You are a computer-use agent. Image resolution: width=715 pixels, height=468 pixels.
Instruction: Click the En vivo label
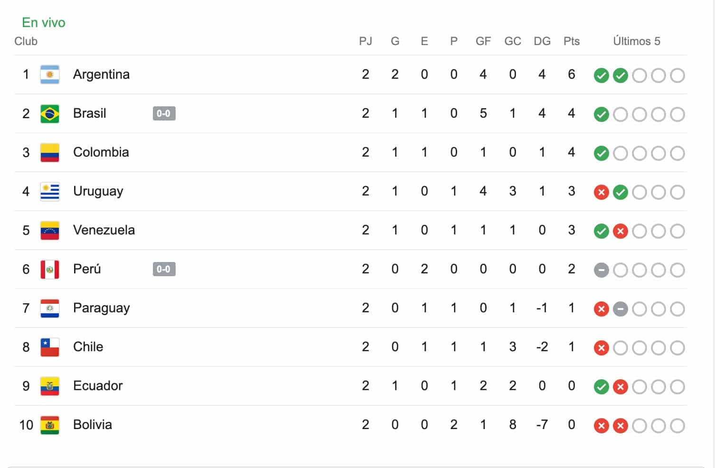[44, 22]
